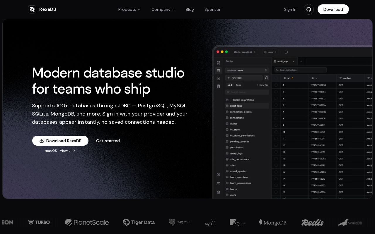
Task: Open the SQLite rexodb.db connection selector
Action: (x=245, y=52)
